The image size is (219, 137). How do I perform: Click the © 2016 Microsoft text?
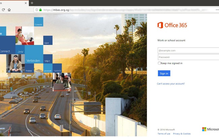pyautogui.click(x=166, y=130)
